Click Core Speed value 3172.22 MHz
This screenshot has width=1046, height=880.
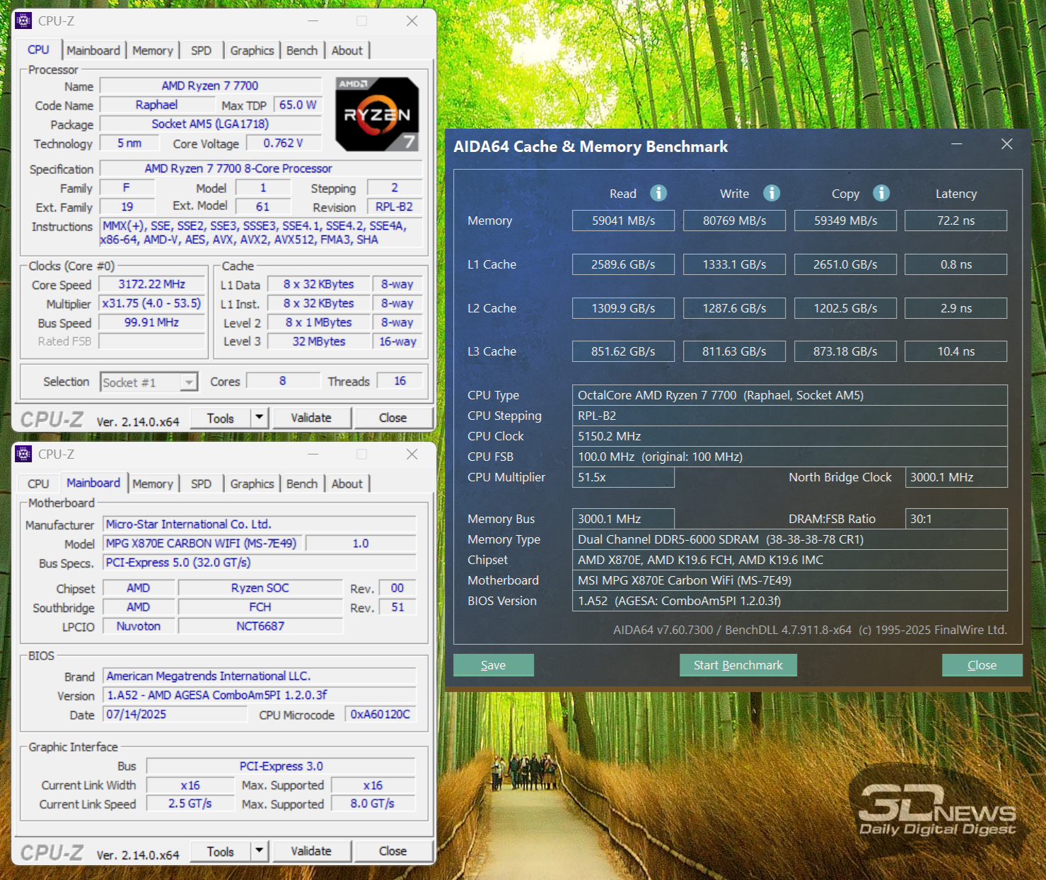(151, 284)
